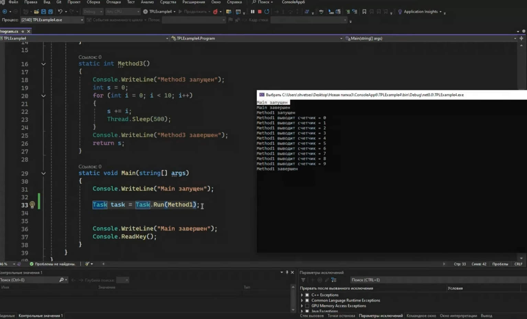Click the Undo arrow icon

pos(60,12)
